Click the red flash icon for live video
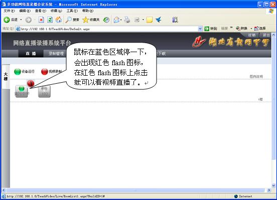Image resolution: width=277 pixels, height=200 pixels. pyautogui.click(x=31, y=83)
